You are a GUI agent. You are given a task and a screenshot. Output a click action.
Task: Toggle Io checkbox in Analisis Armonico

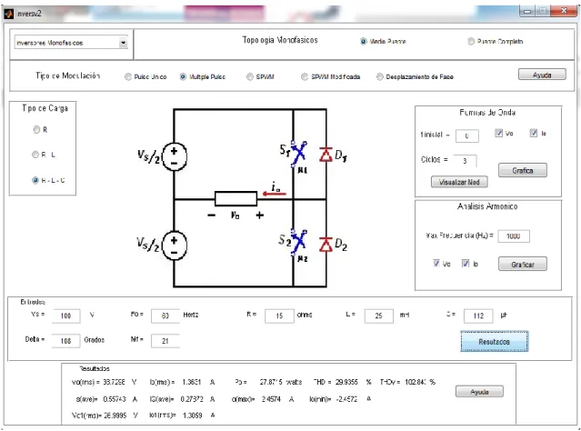click(x=466, y=263)
